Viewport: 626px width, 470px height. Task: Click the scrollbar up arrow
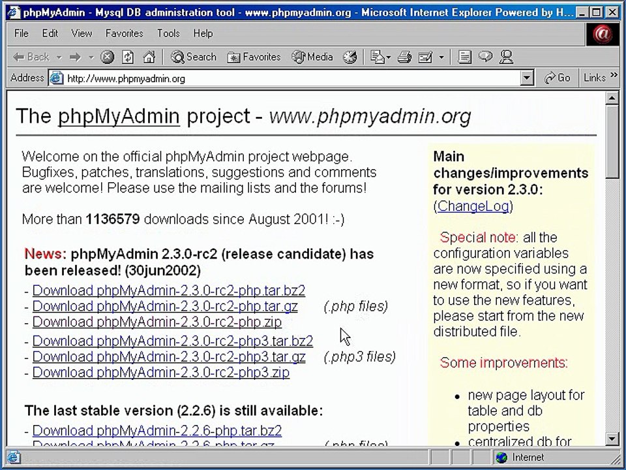click(x=612, y=98)
